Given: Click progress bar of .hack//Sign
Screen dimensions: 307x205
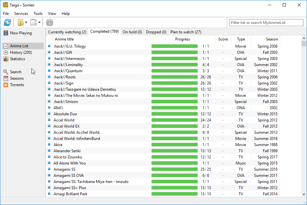Looking at the screenshot, I should 175,83.
